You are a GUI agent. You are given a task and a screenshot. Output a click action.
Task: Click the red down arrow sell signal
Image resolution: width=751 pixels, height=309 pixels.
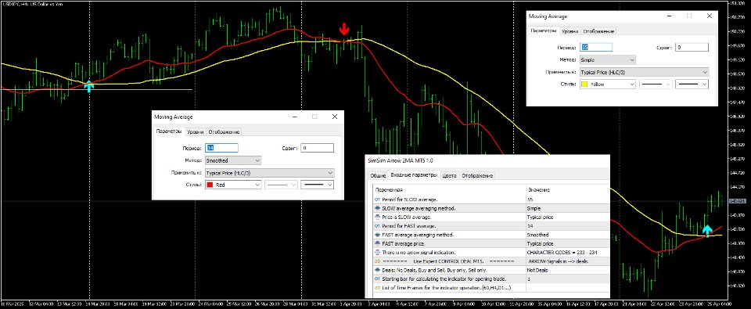tap(344, 29)
